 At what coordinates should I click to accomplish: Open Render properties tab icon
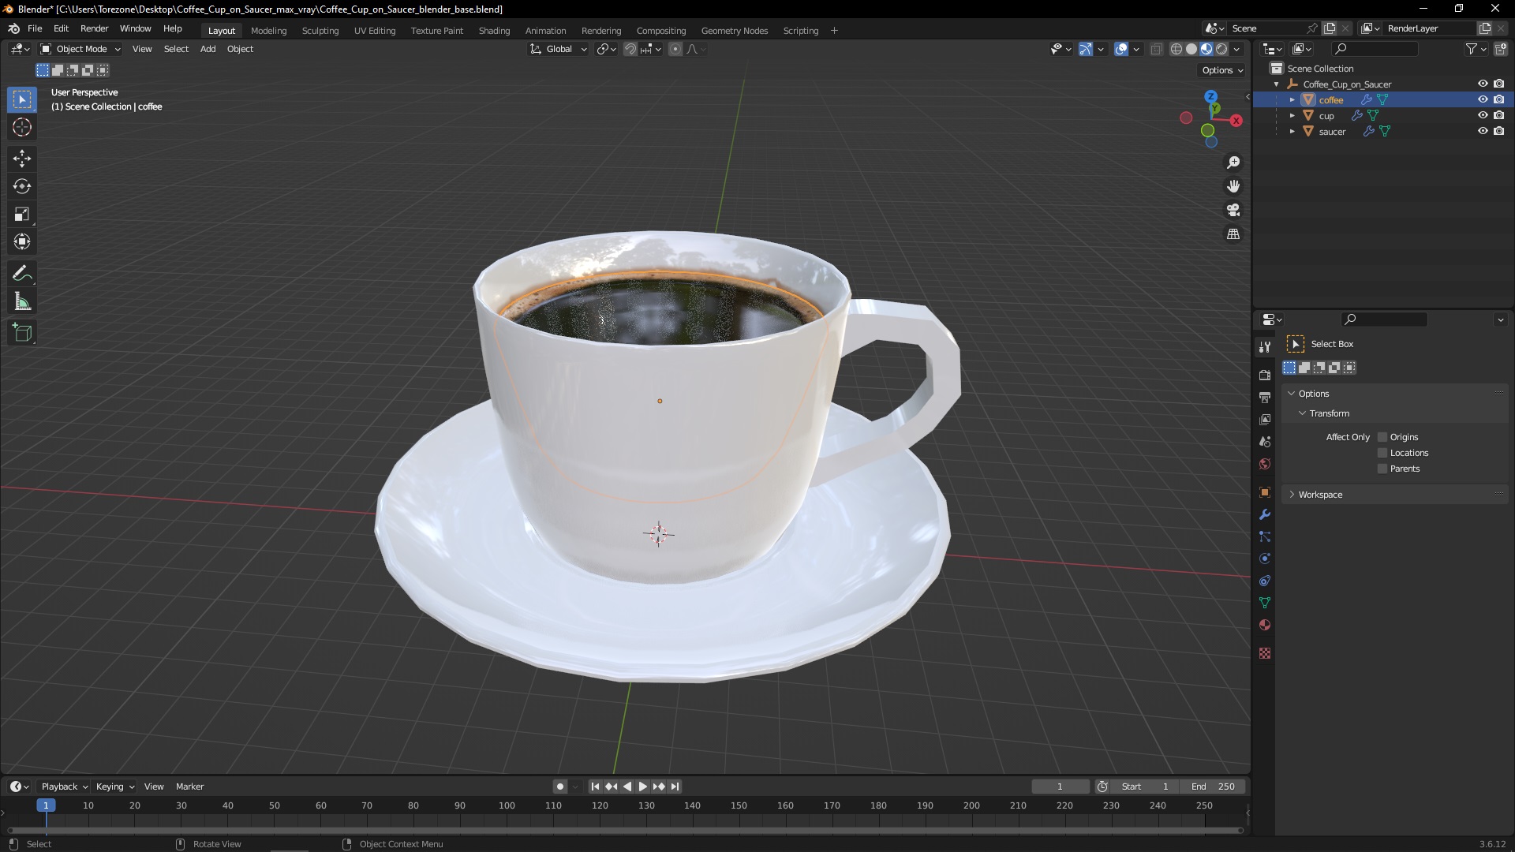click(1265, 375)
